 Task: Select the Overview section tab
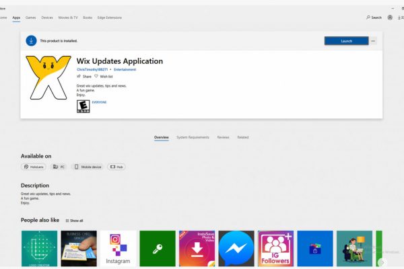[162, 137]
